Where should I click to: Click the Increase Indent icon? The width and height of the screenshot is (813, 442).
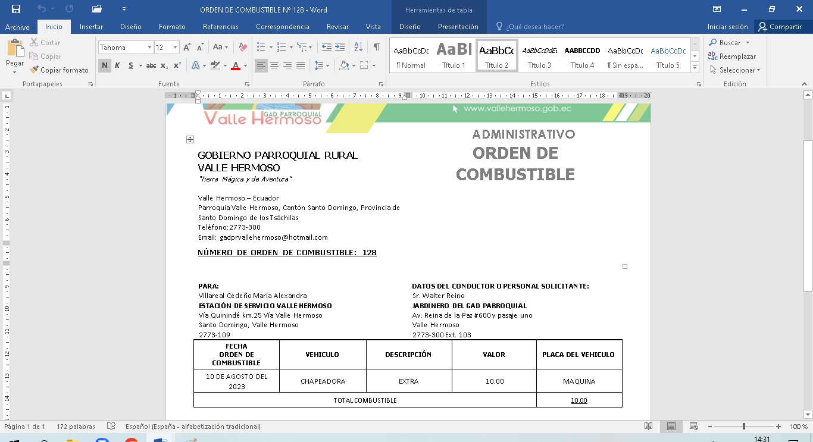coord(340,47)
